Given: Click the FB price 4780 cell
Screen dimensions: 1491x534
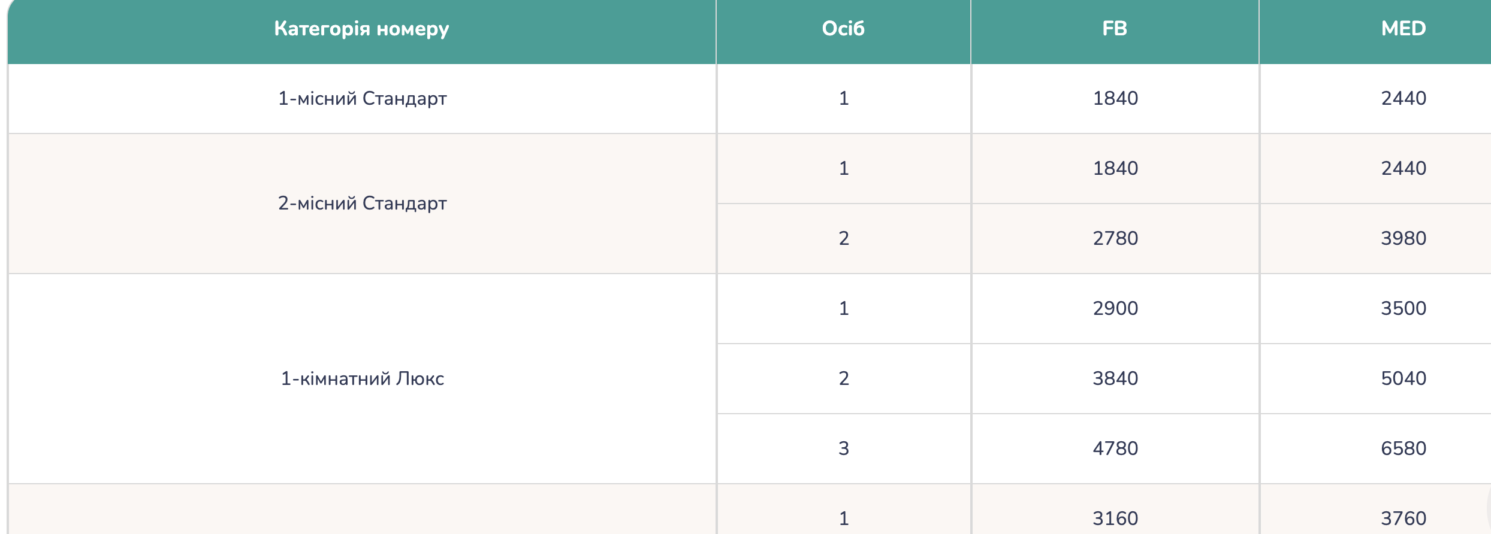Looking at the screenshot, I should coord(1115,448).
